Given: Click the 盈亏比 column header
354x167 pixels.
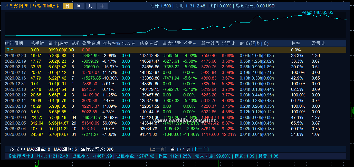Looking at the screenshot, I should pyautogui.click(x=318, y=43).
